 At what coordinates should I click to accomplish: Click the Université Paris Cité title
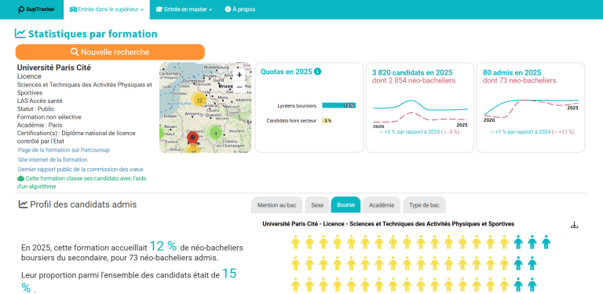click(54, 68)
